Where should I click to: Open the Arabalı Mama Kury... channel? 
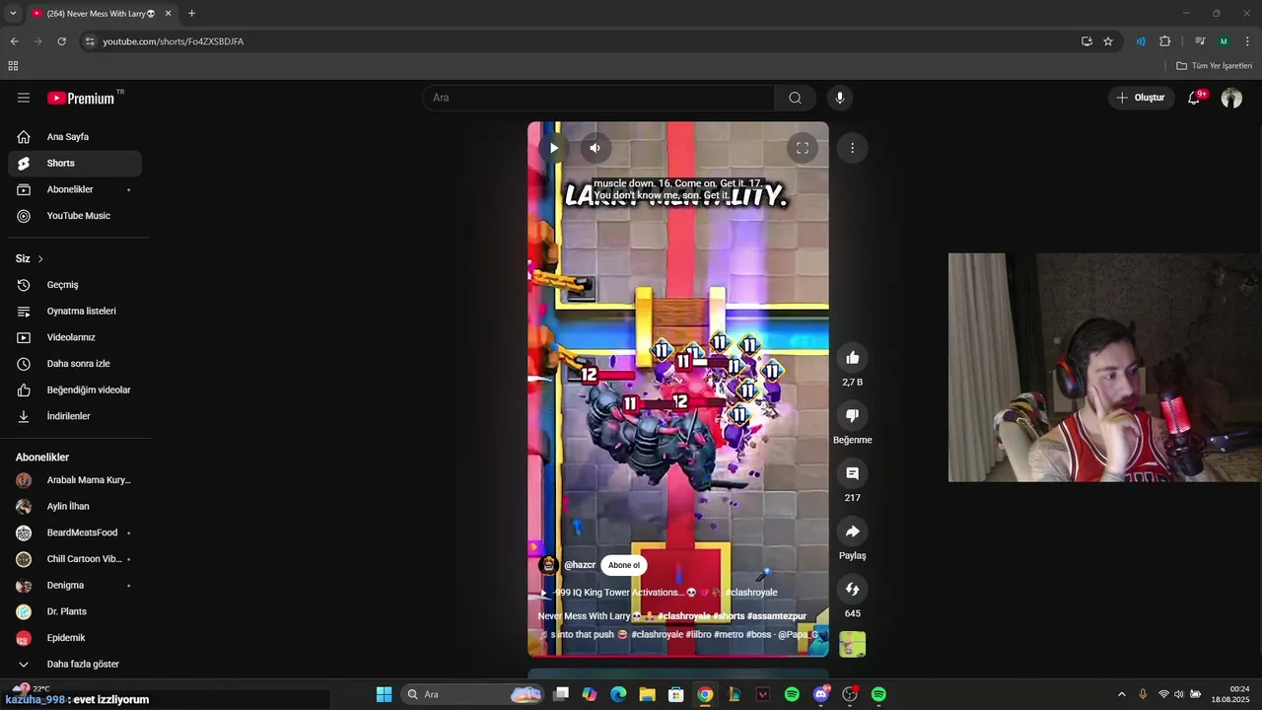coord(75,480)
